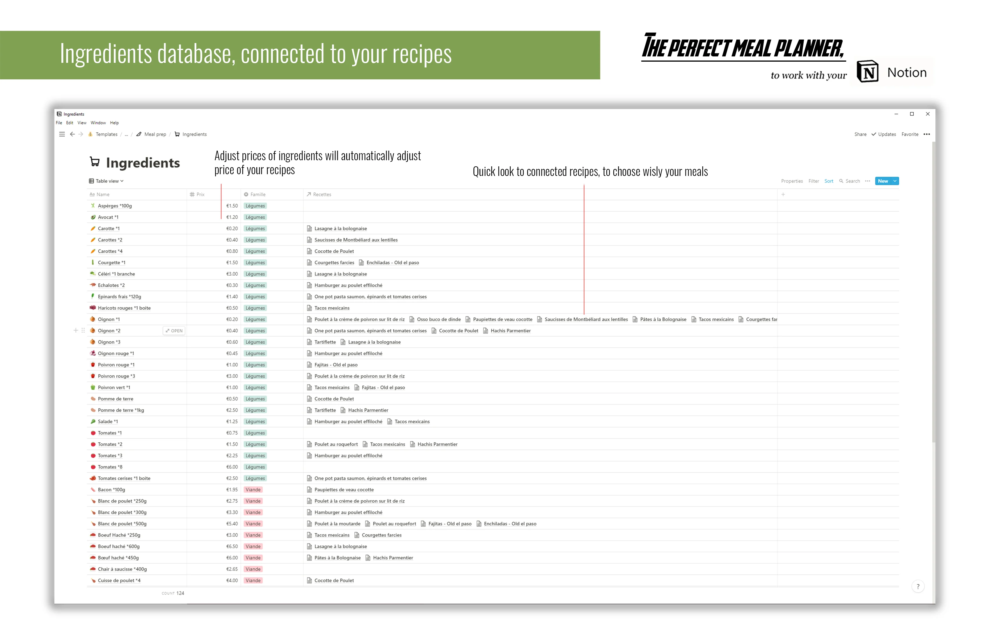991x640 pixels.
Task: Expand collapsed breadcrumb ellipsis
Action: 127,134
